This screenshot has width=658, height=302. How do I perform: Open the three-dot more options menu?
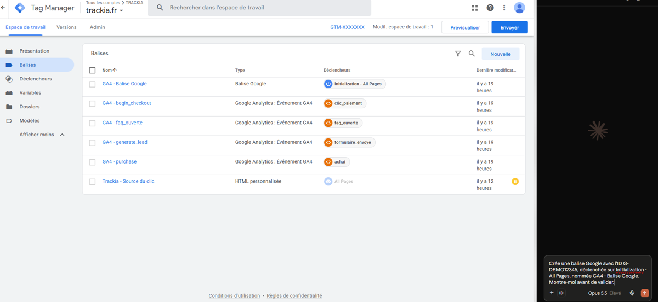[x=504, y=8]
